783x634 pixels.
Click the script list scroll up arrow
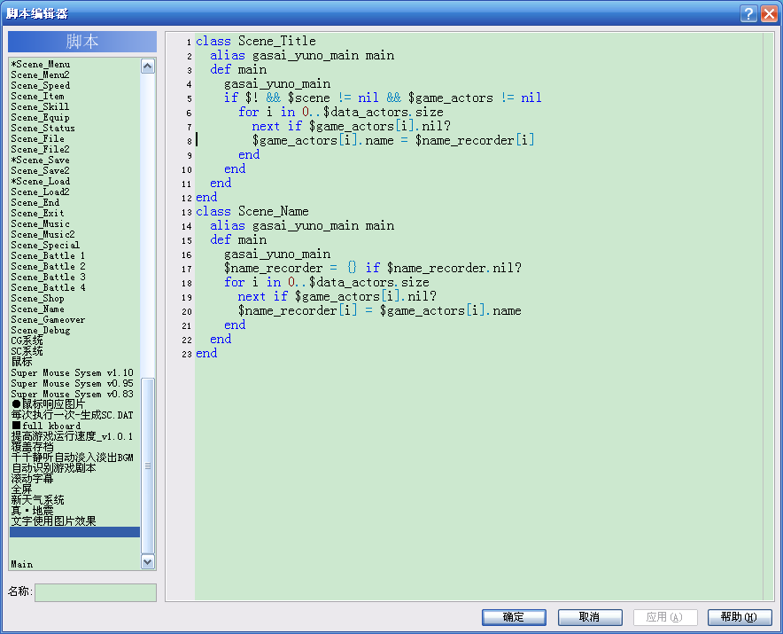148,67
